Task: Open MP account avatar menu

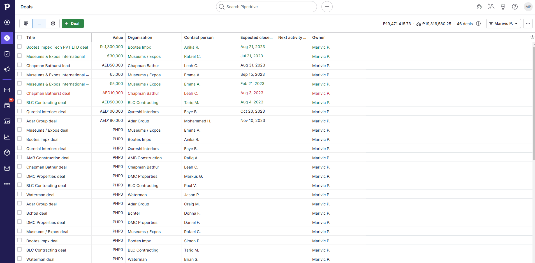Action: click(x=528, y=7)
